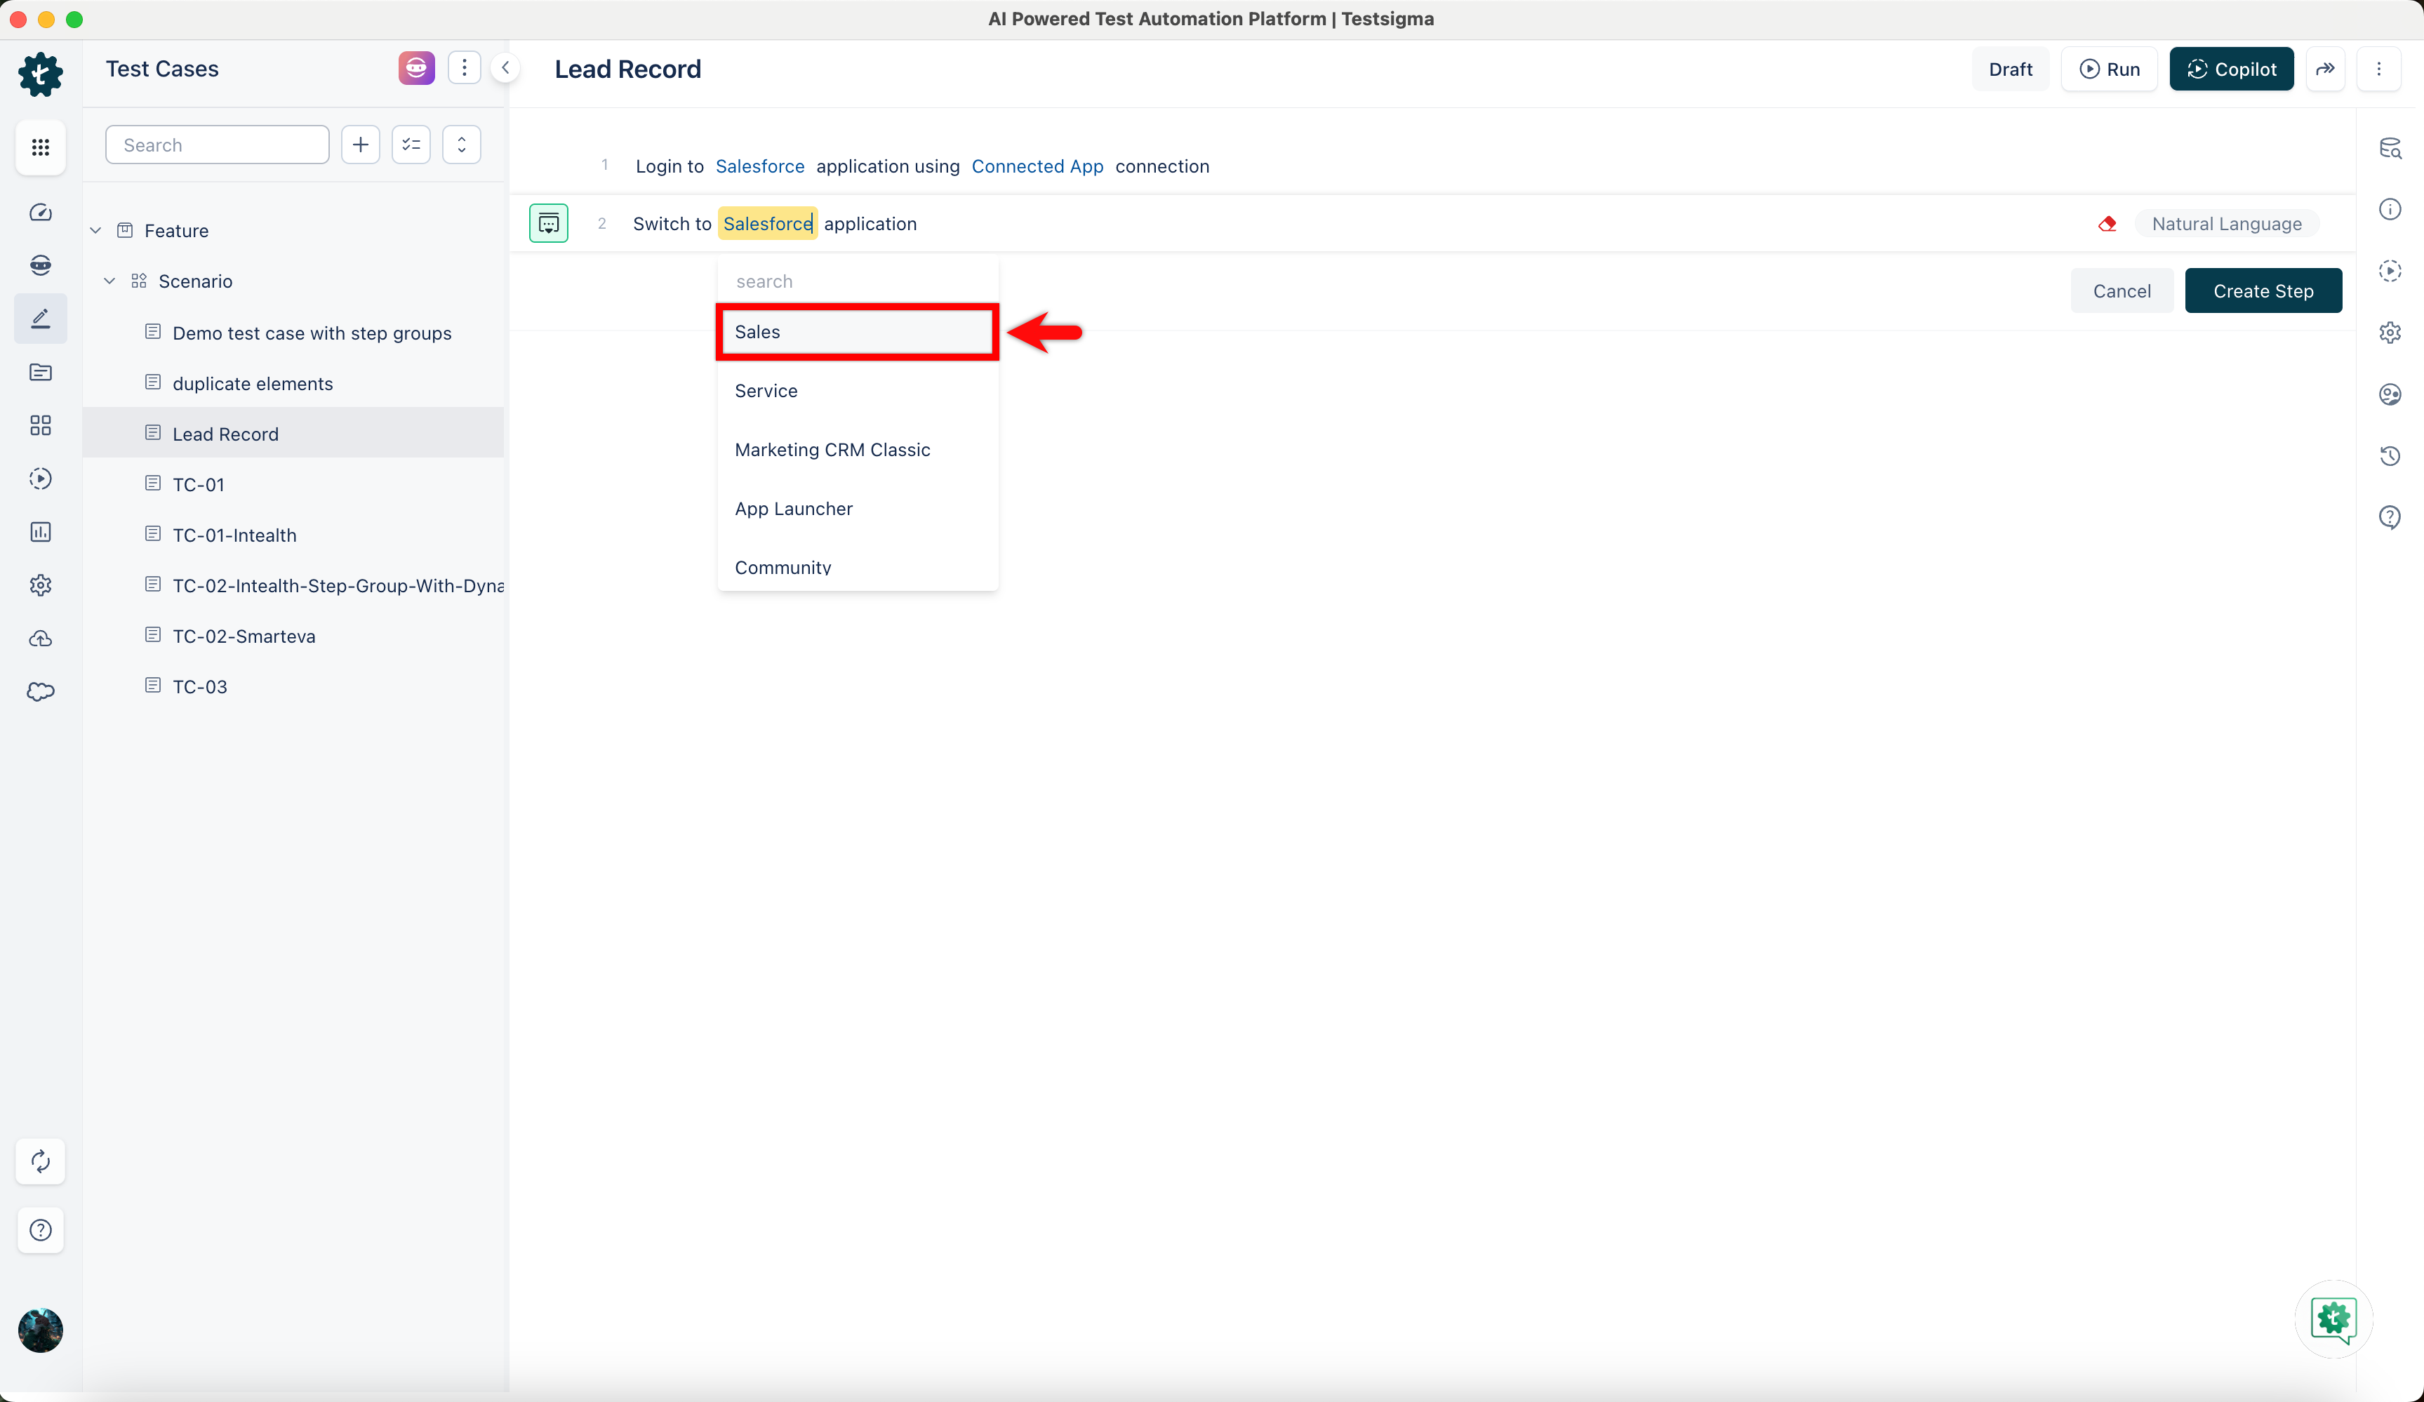2424x1402 pixels.
Task: Cancel the step creation
Action: click(x=2122, y=291)
